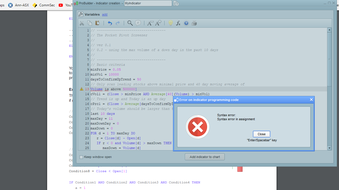This screenshot has width=339, height=190.
Task: Click the add variables link
Action: click(x=105, y=14)
